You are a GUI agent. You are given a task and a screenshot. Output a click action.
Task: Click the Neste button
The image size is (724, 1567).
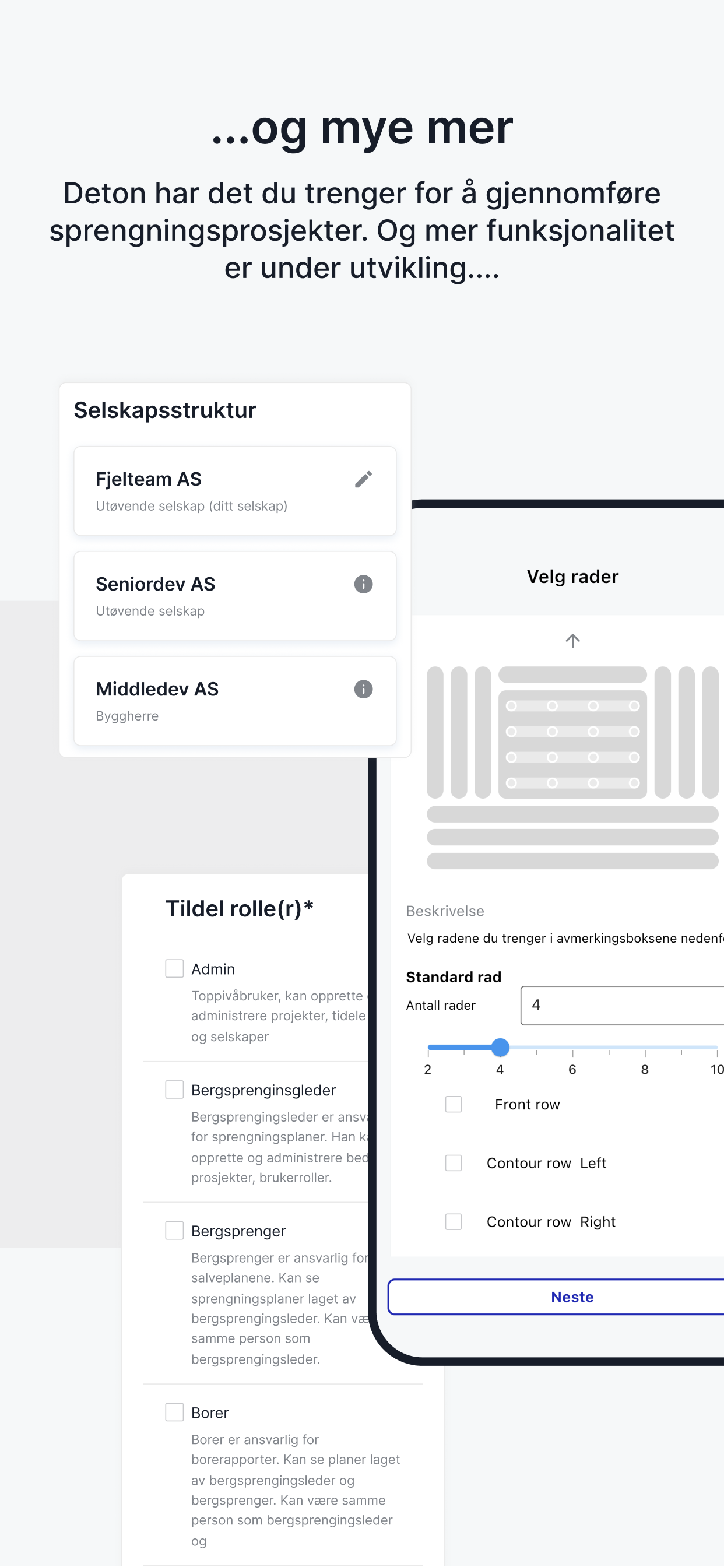556,1297
